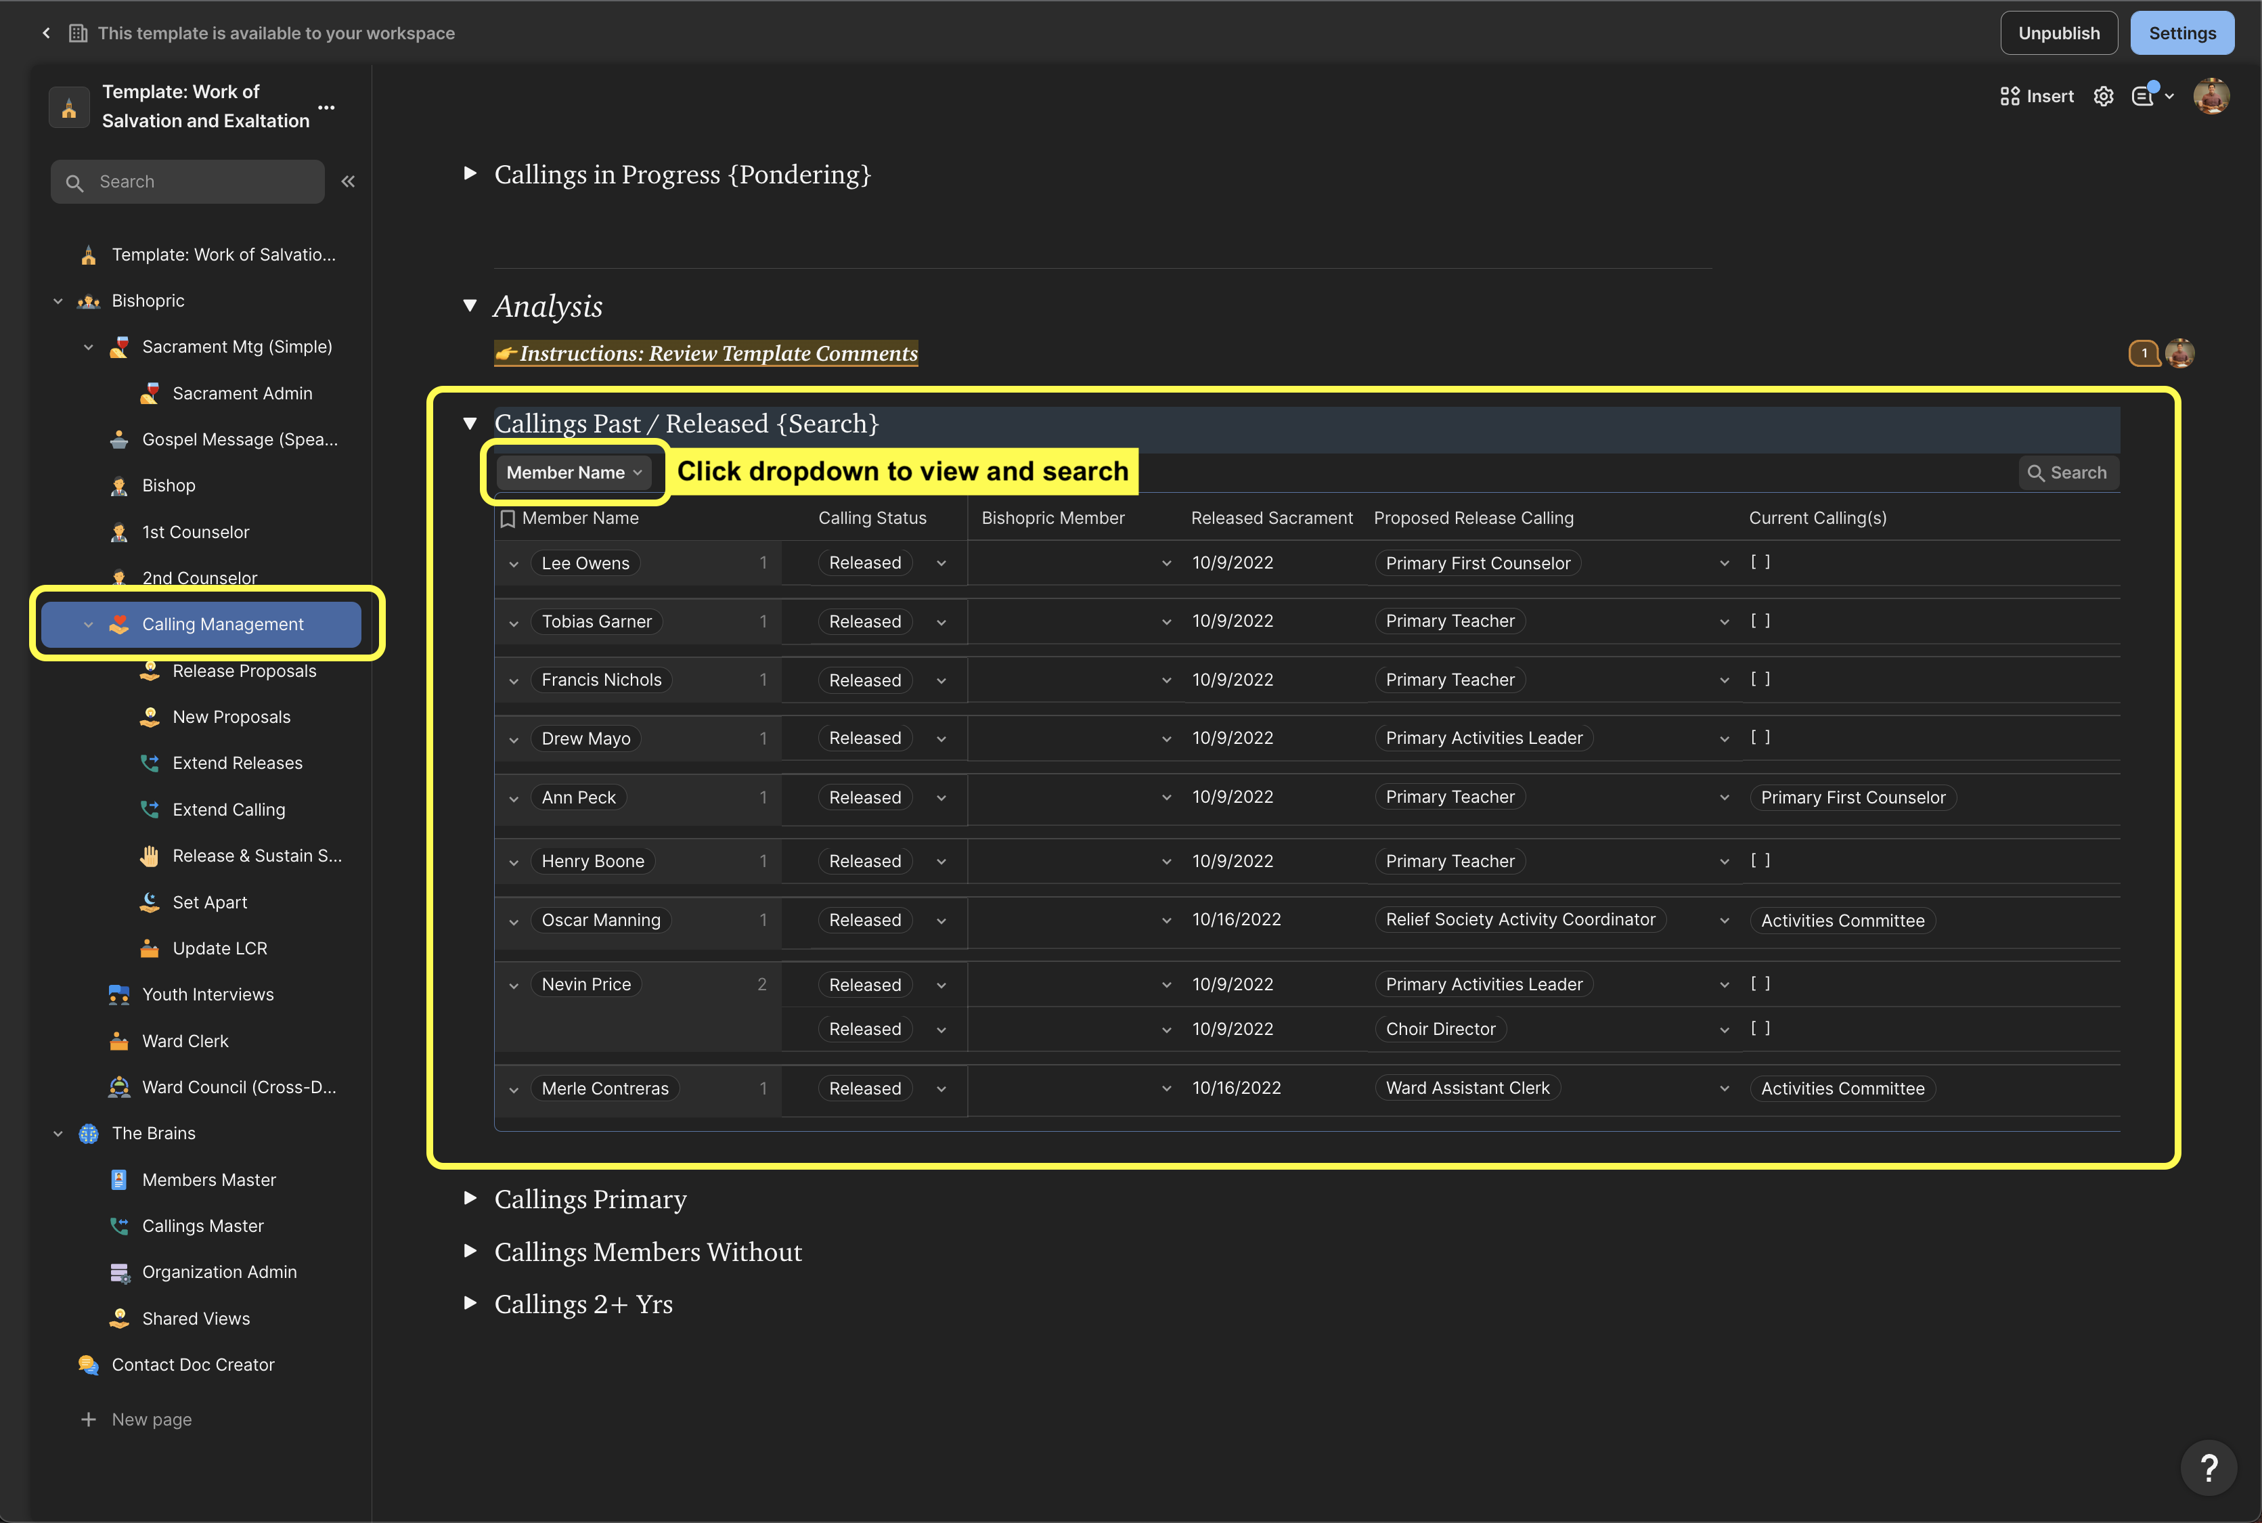
Task: Open Members Master page
Action: coord(209,1179)
